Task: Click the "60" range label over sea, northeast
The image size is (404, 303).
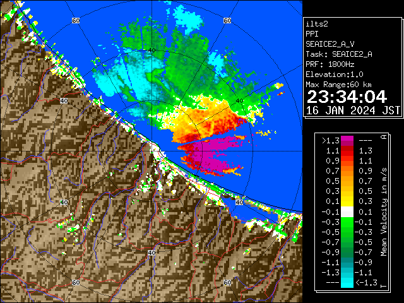Action: pos(227,21)
